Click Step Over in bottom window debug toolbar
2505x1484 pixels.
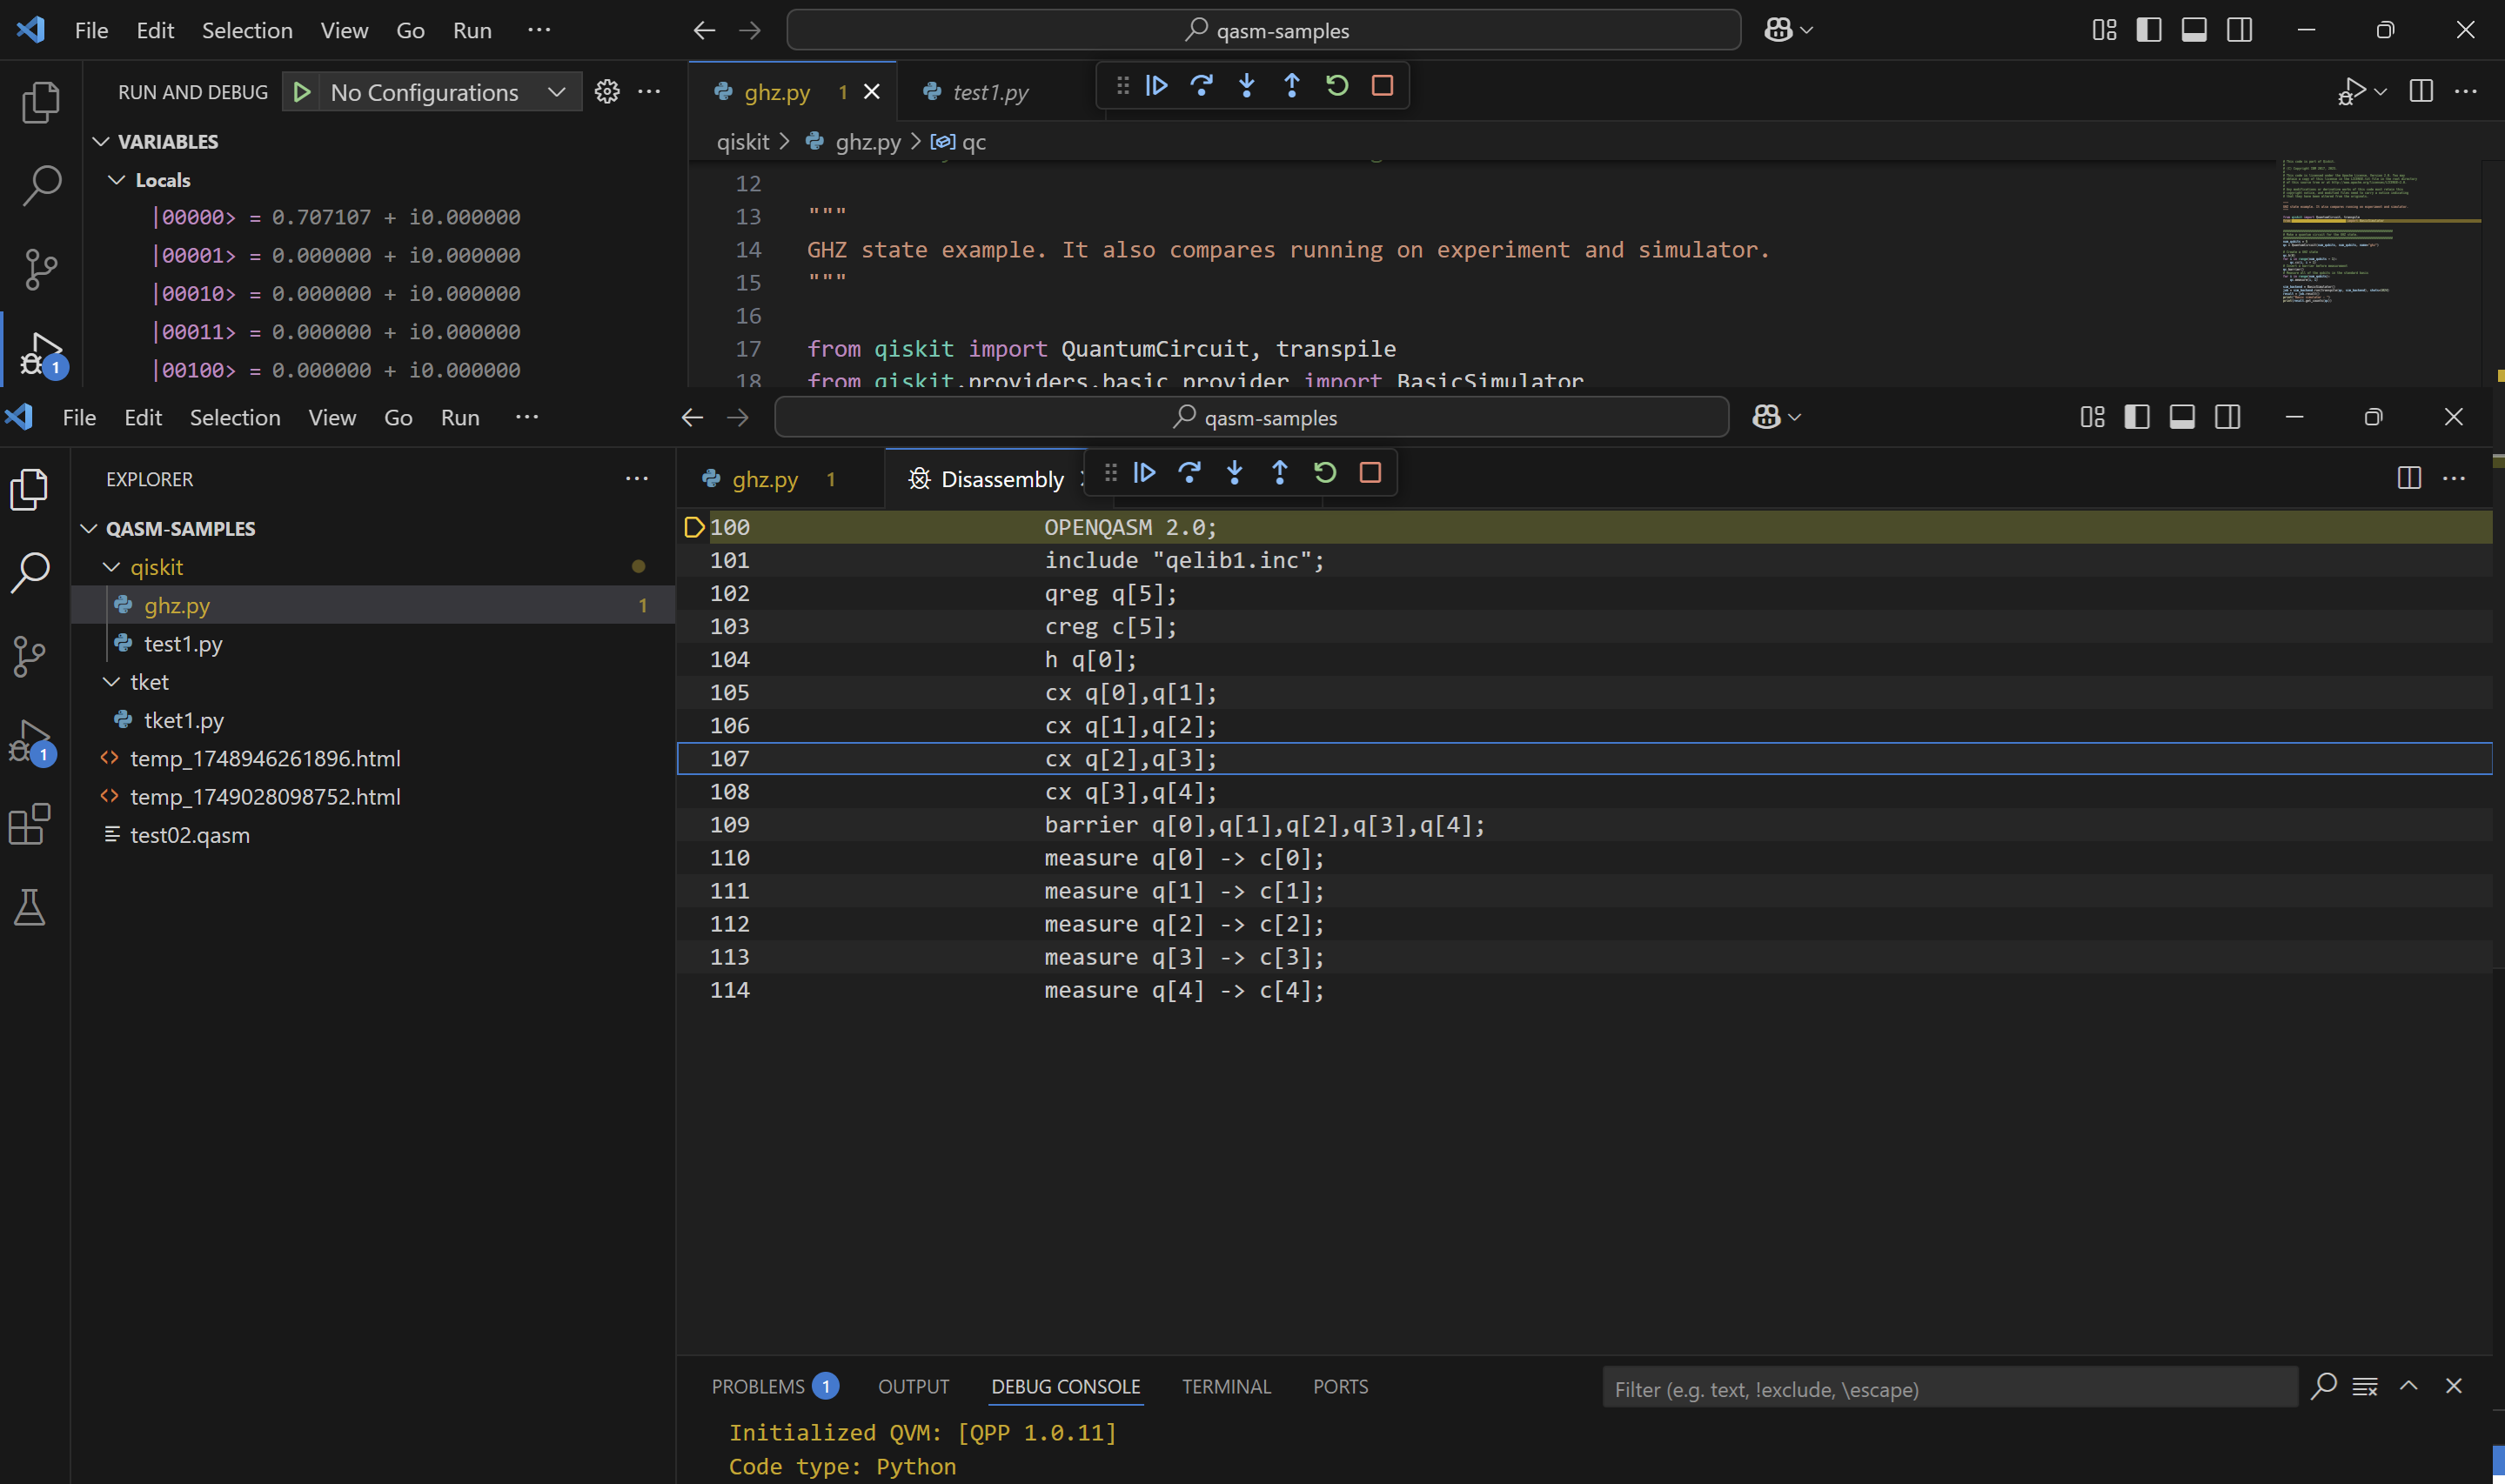click(x=1190, y=472)
